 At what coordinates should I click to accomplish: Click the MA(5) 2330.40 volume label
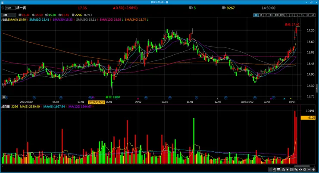(30, 107)
